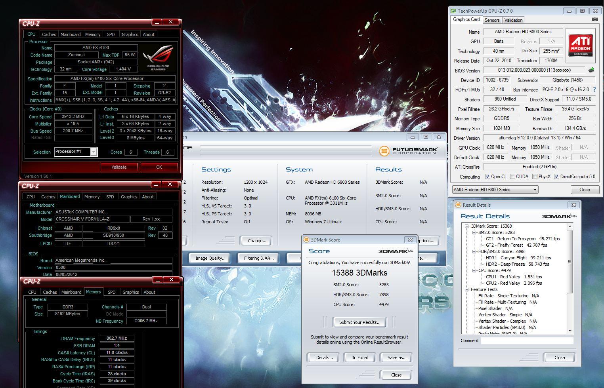604x388 pixels.
Task: Select CPU1 - Red Valley row
Action: tap(514, 277)
